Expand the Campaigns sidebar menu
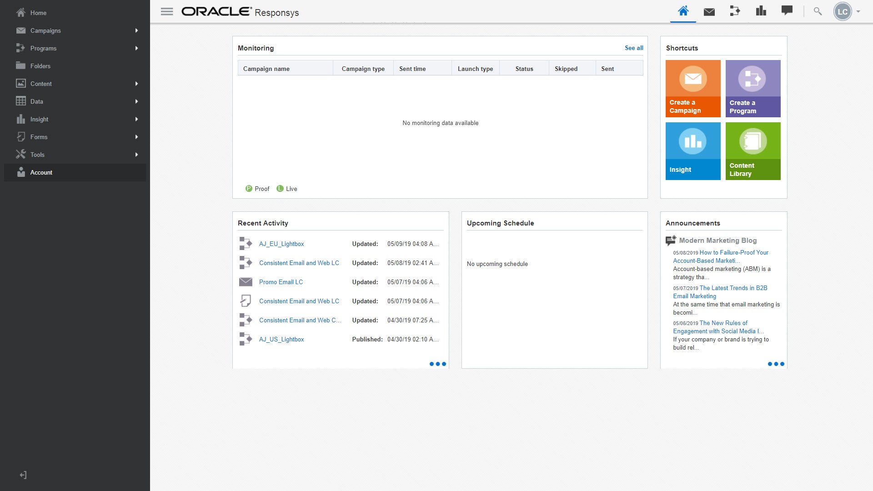 [x=45, y=30]
